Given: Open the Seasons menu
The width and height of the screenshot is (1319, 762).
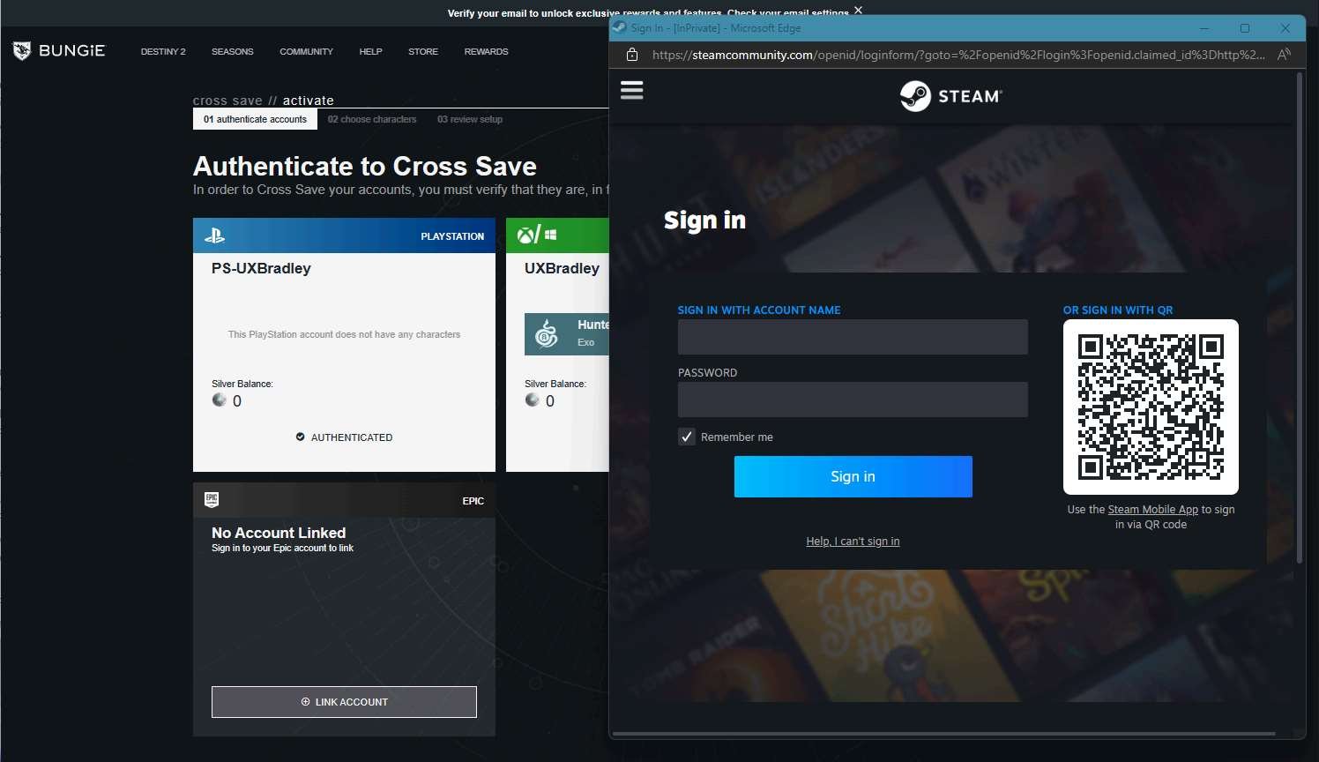Looking at the screenshot, I should coord(232,51).
